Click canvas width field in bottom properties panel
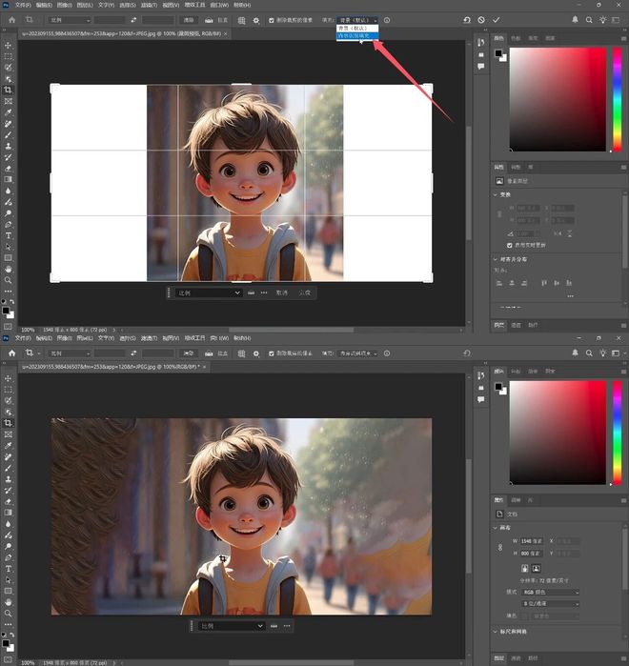The height and width of the screenshot is (666, 629). [532, 541]
